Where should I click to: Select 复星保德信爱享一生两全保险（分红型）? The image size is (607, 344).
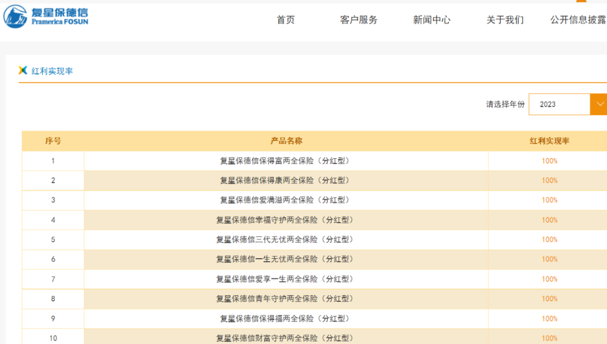[286, 279]
